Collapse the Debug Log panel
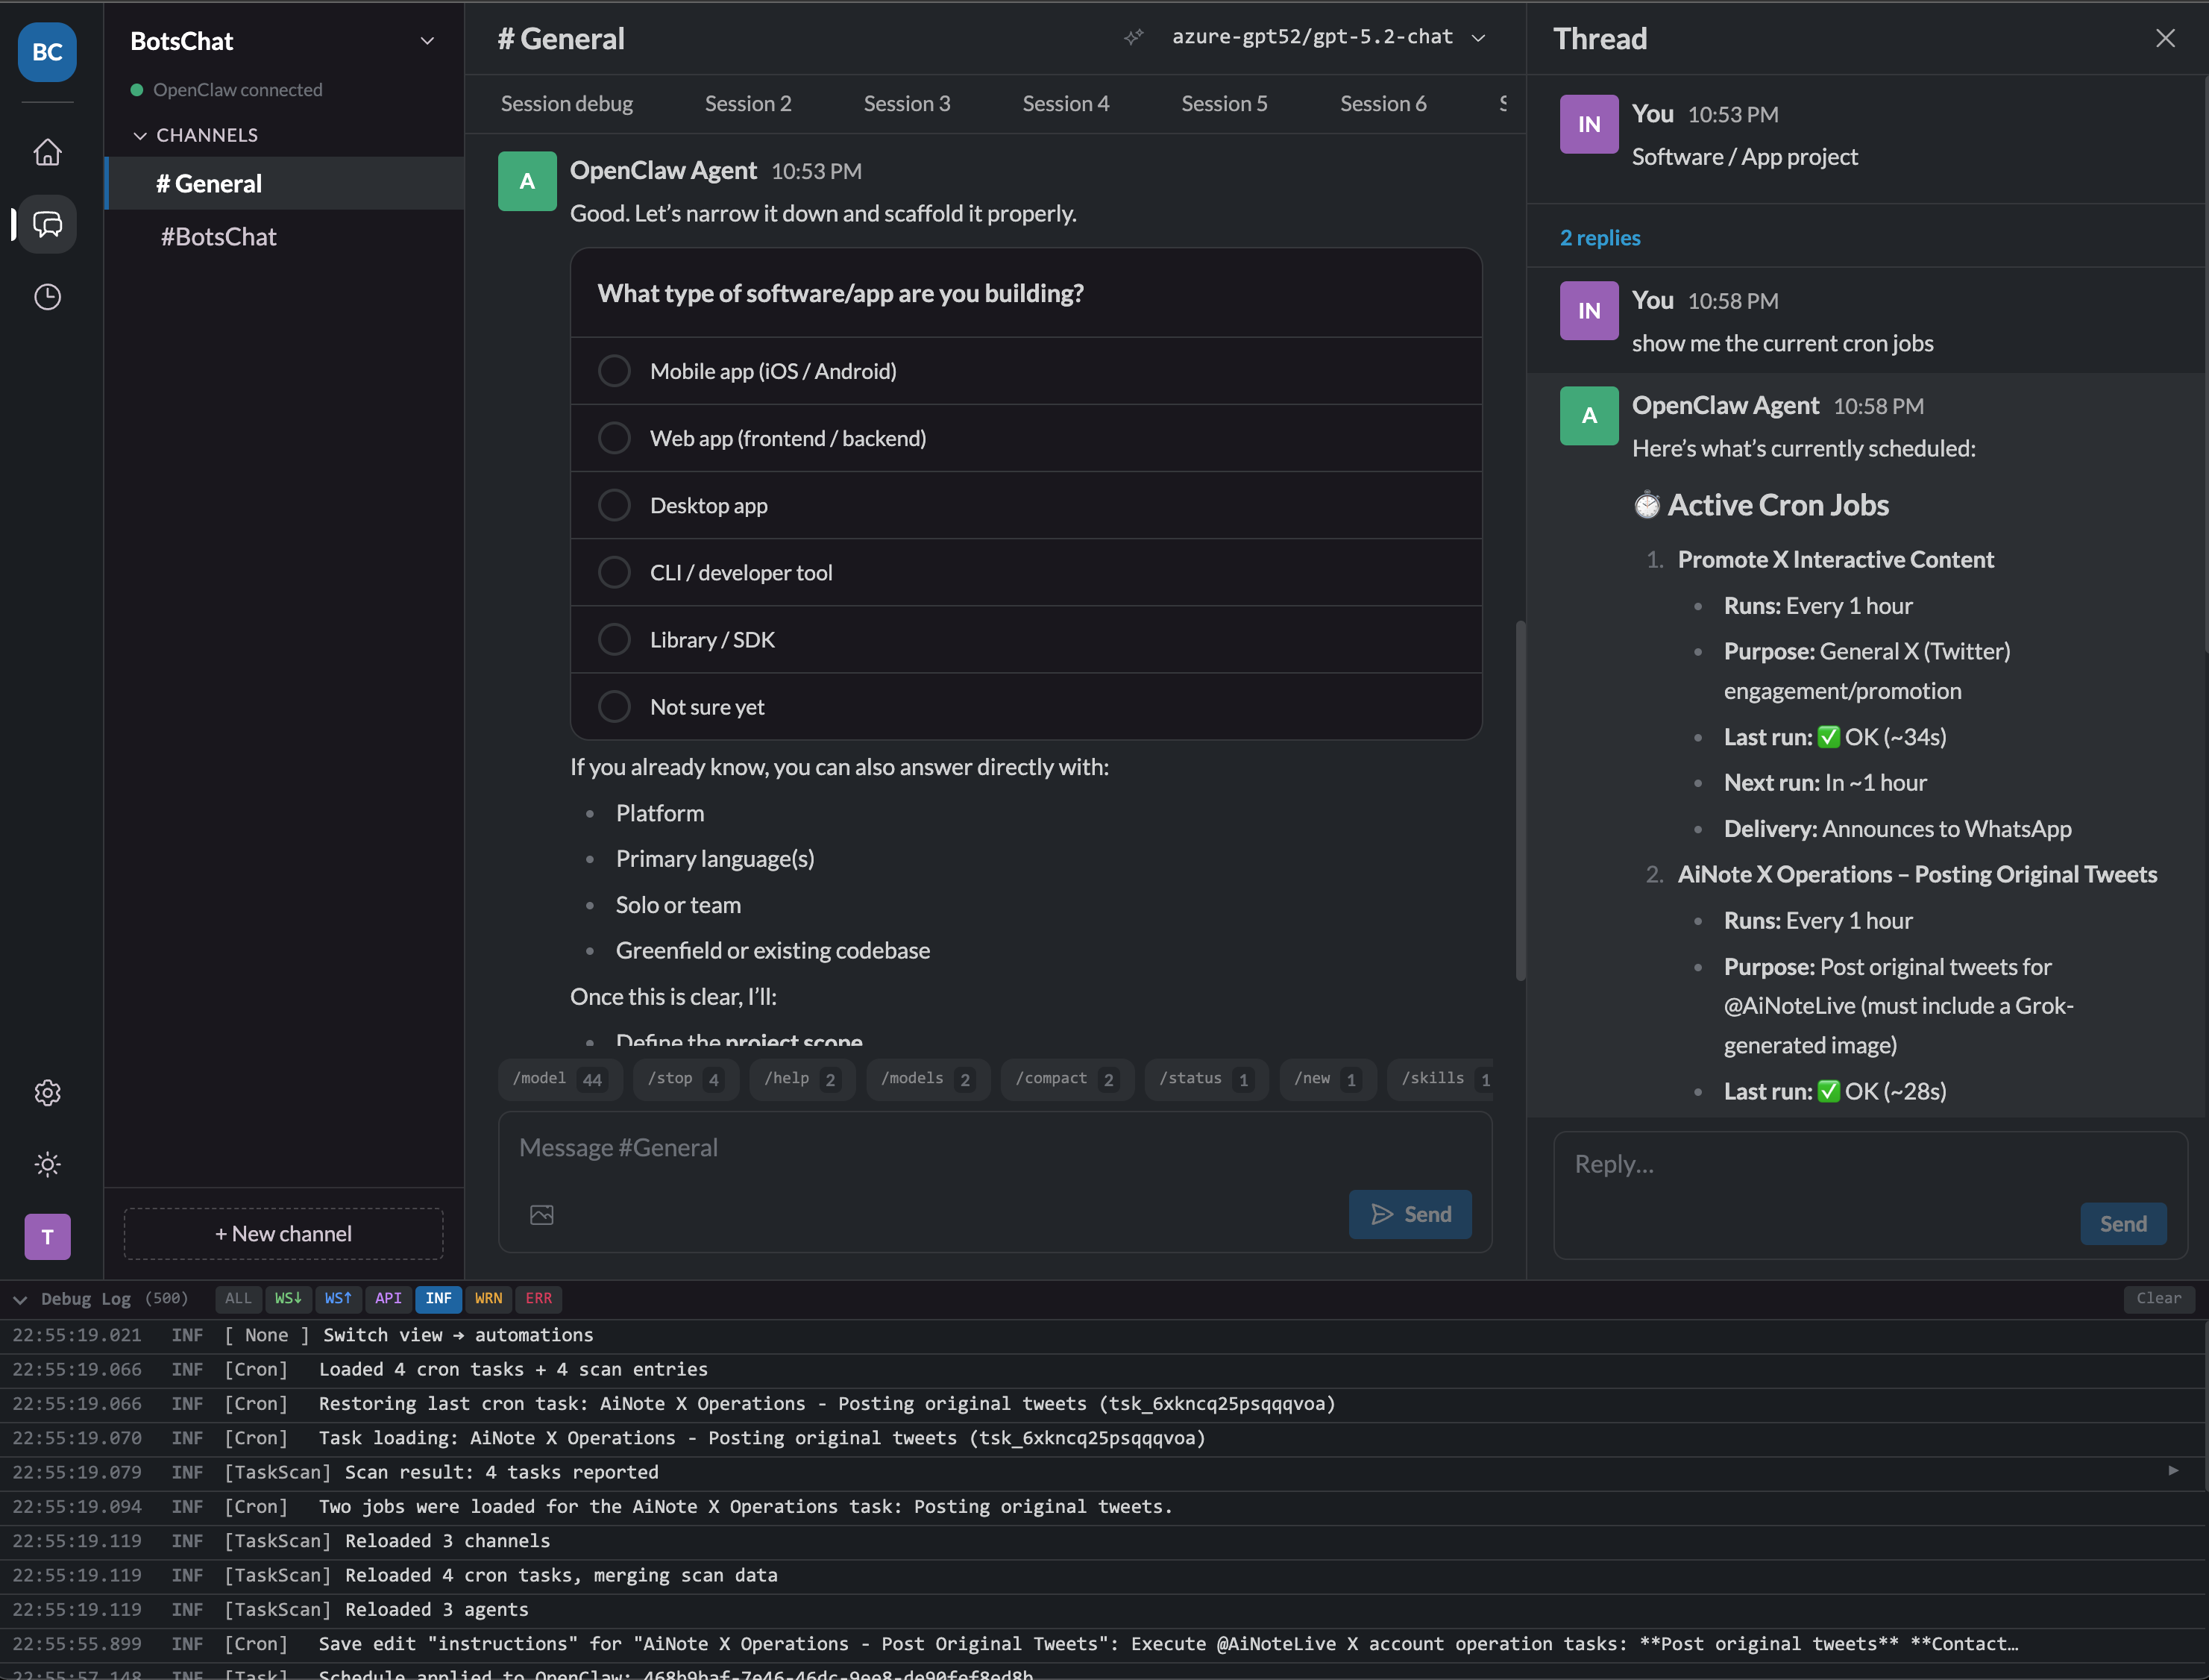Viewport: 2209px width, 1680px height. [x=20, y=1299]
